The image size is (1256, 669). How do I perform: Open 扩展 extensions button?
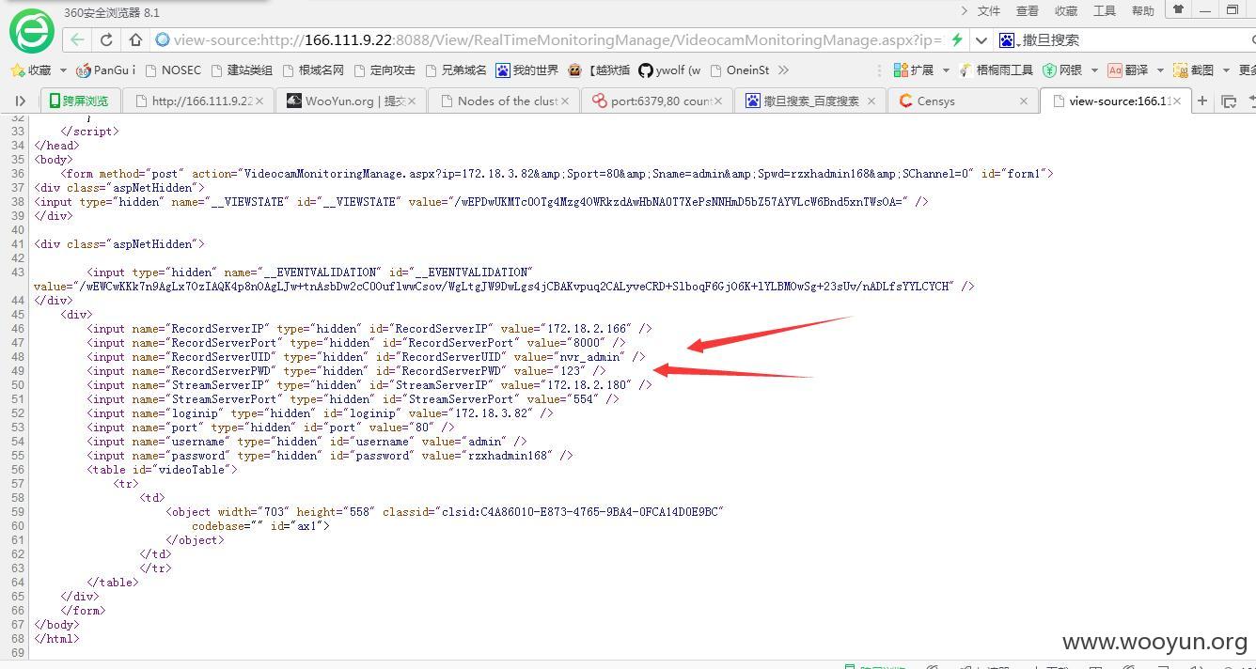pos(914,70)
